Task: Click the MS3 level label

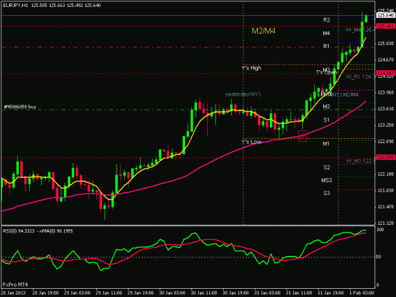Action: coord(326,180)
